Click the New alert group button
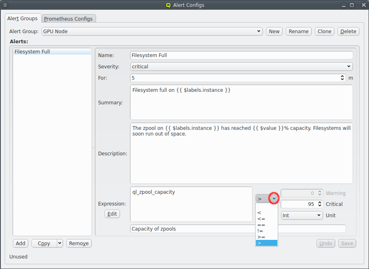This screenshot has height=269, width=369. 274,32
